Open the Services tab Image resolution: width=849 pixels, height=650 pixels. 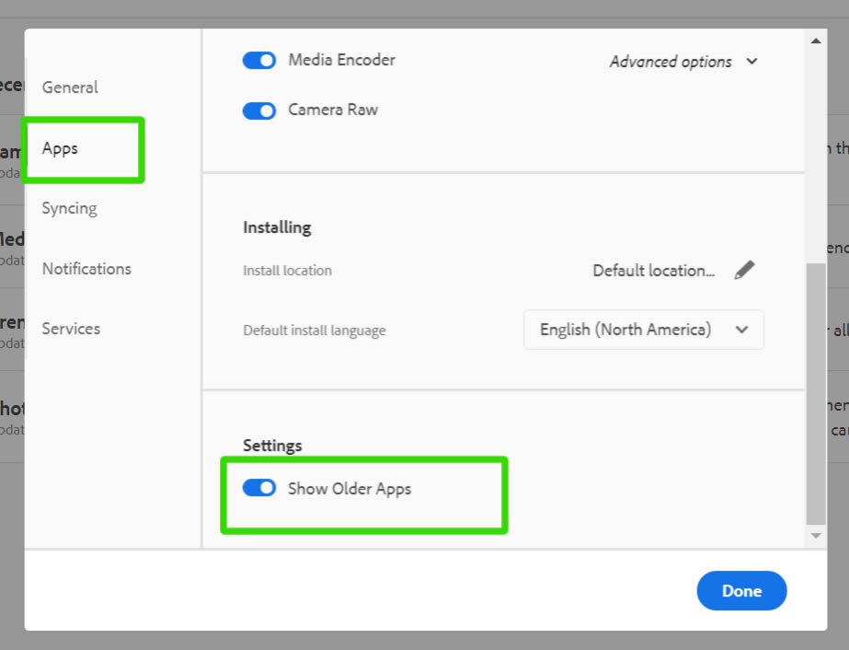coord(71,329)
